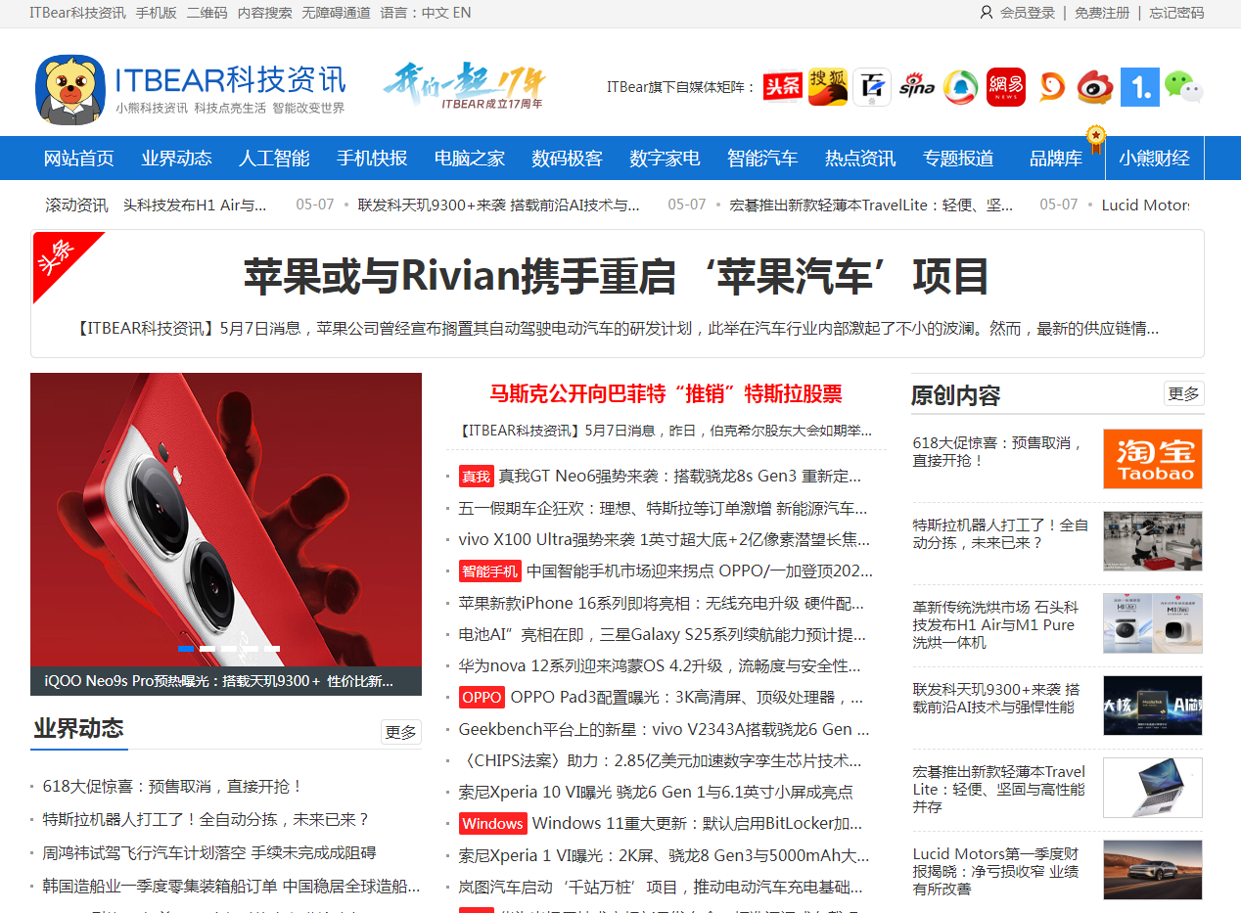Open 马斯克公开向巴菲特推销特斯拉股票 headline
The width and height of the screenshot is (1241, 913).
coord(666,394)
